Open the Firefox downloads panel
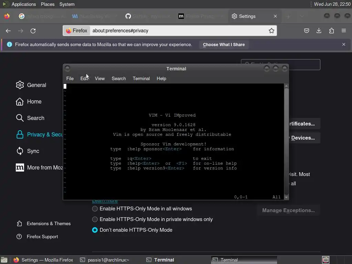This screenshot has width=352, height=264. coord(319,31)
